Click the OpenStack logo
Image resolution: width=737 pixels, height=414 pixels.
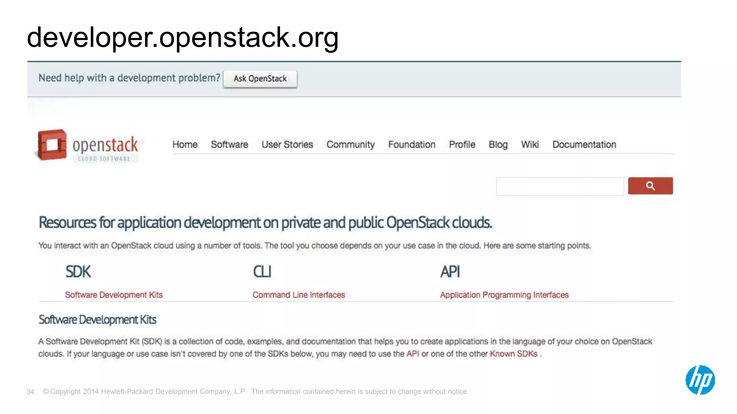pyautogui.click(x=89, y=145)
